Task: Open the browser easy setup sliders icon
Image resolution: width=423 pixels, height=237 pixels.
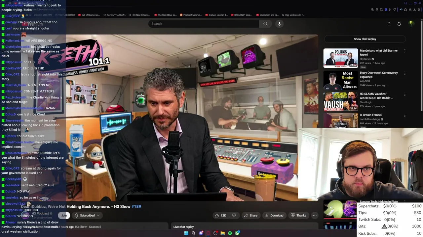Action: [x=419, y=10]
